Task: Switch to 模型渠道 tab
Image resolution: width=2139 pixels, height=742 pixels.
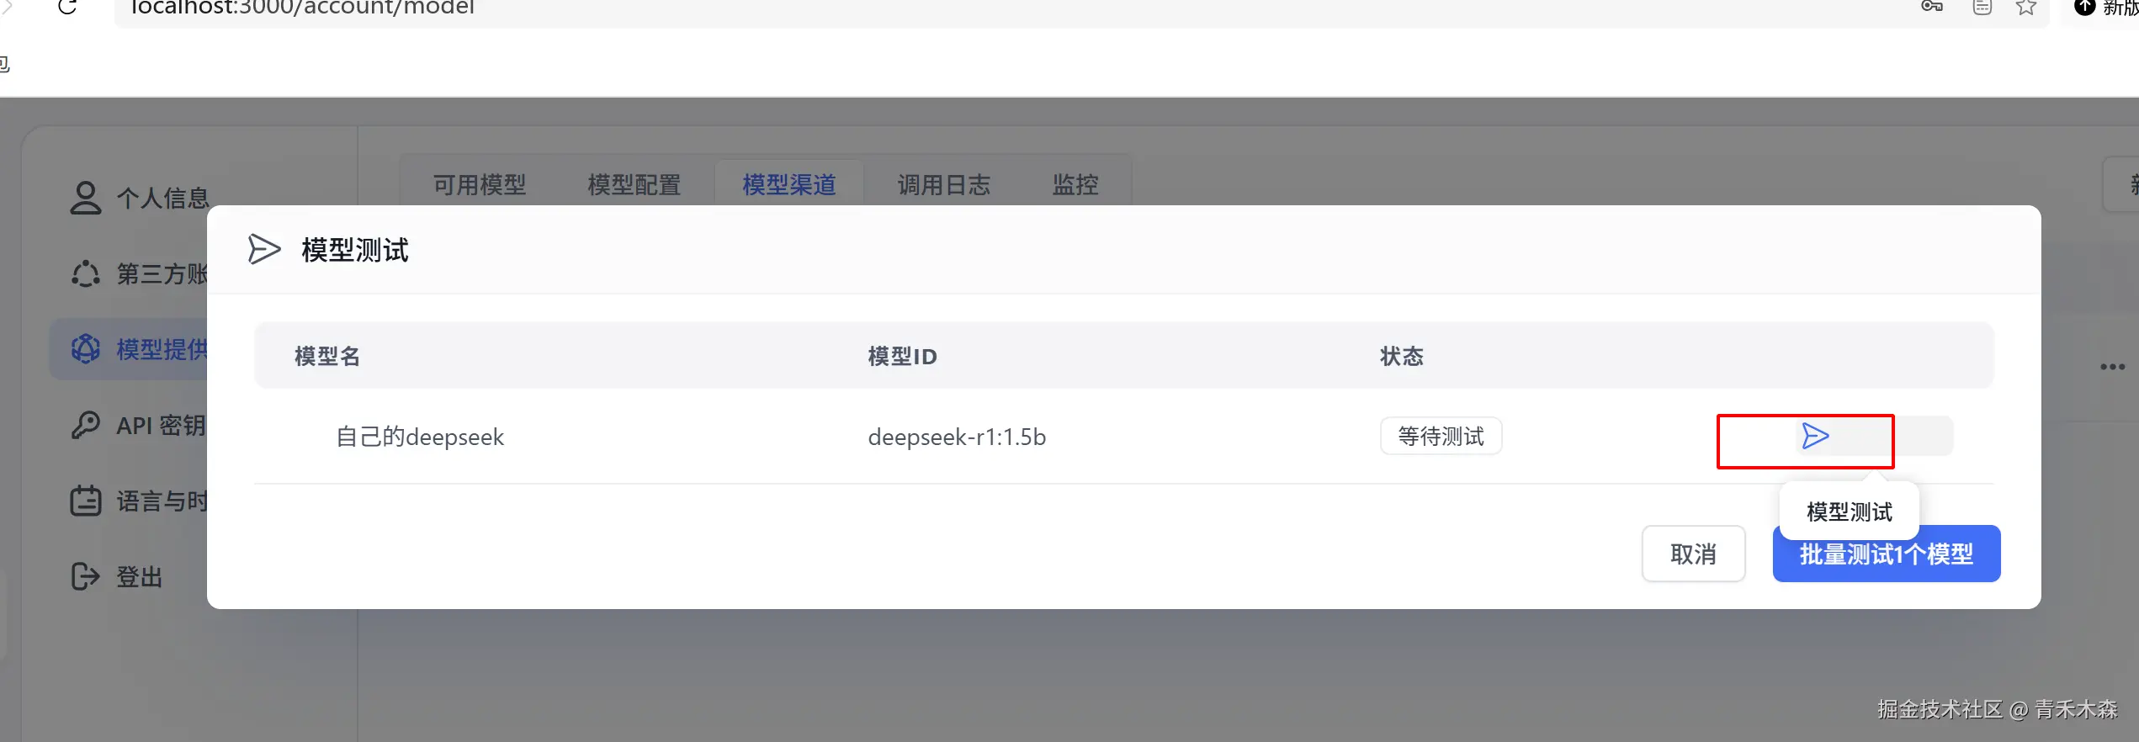Action: point(789,184)
